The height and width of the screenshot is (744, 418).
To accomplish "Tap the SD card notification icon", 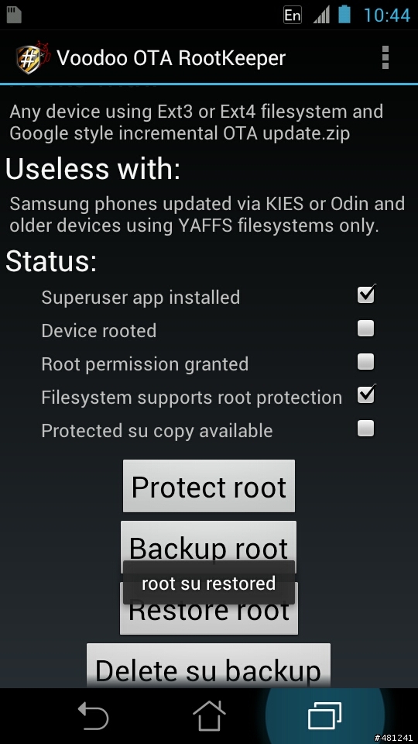I will click(x=14, y=15).
